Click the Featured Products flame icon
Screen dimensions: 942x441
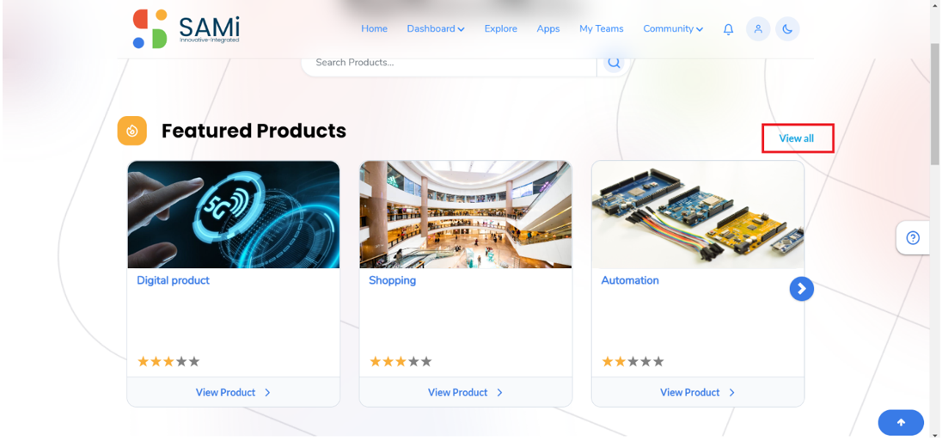coord(132,131)
